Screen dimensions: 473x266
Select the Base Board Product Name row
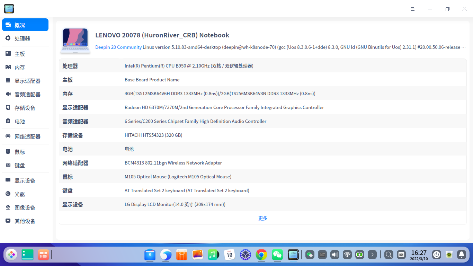coord(263,80)
